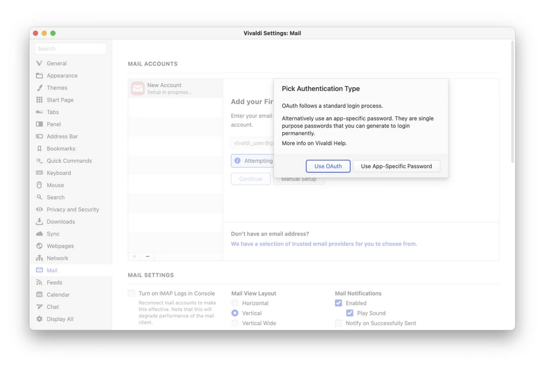
Task: Select the Horizontal mail view layout
Action: (x=235, y=303)
